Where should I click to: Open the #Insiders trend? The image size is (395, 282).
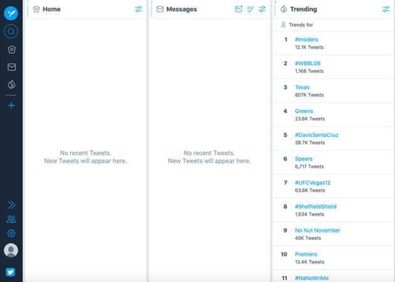(307, 39)
